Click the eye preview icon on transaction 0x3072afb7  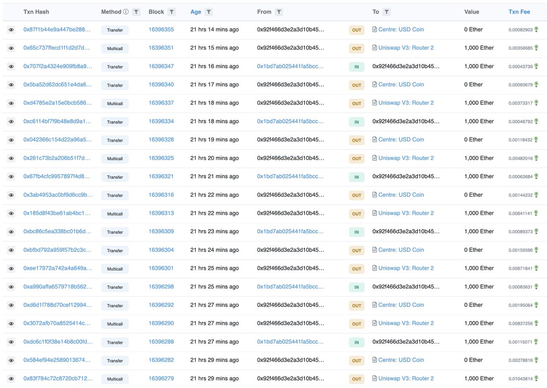pos(11,324)
